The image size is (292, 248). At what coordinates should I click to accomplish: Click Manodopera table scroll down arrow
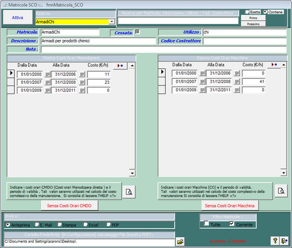click(x=132, y=173)
